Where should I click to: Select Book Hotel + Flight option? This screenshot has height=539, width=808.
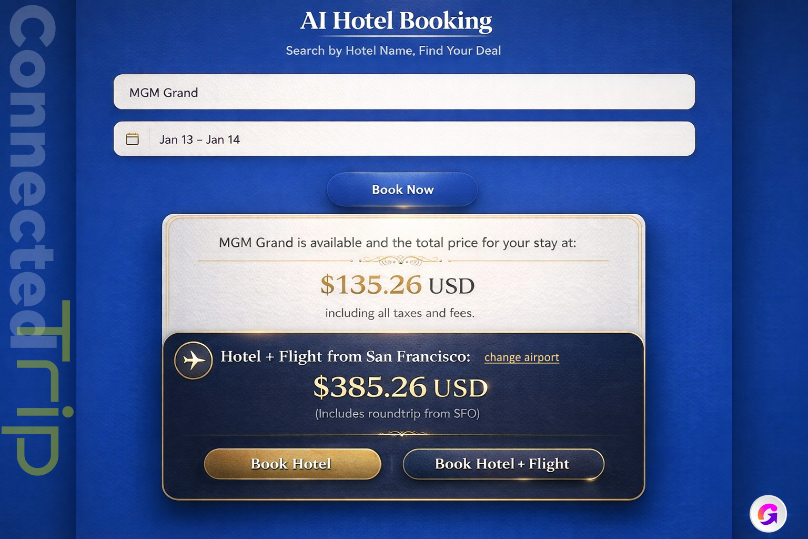click(x=503, y=464)
